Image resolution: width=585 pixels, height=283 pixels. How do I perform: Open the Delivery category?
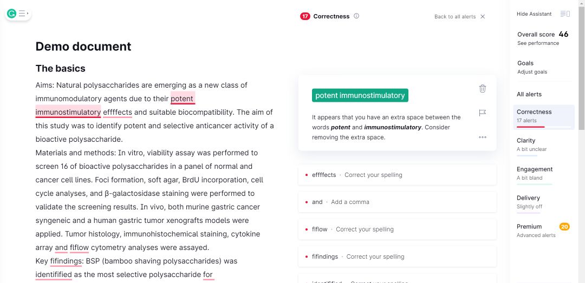pos(543,202)
